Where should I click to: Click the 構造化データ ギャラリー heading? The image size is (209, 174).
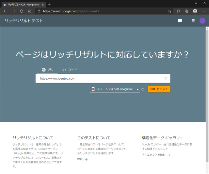(x=163, y=138)
